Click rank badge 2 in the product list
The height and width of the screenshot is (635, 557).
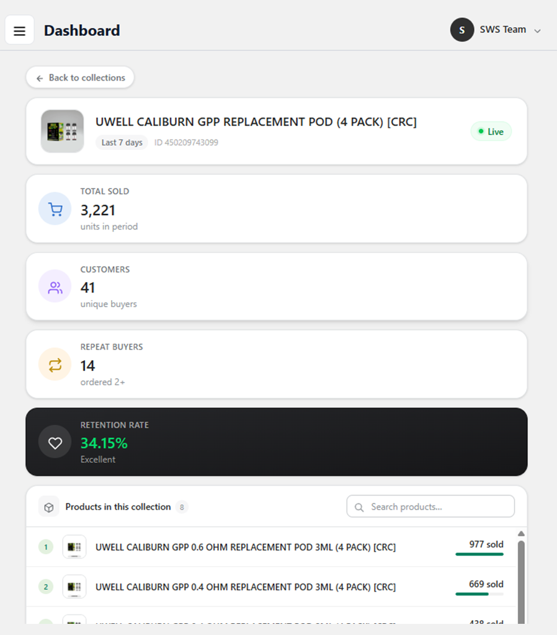(46, 587)
